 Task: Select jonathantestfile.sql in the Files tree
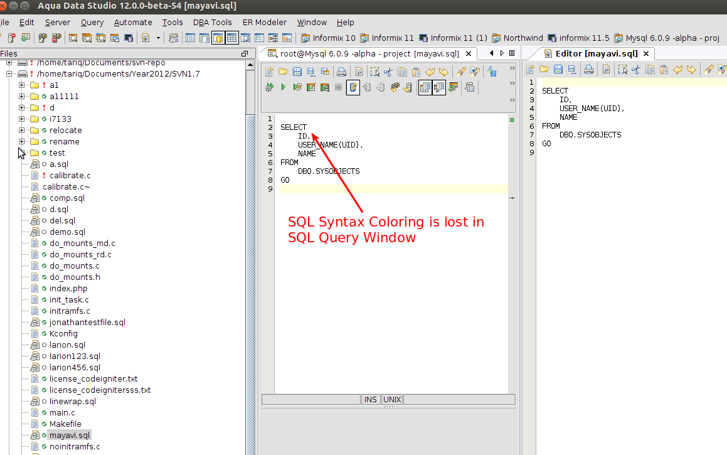tap(87, 323)
